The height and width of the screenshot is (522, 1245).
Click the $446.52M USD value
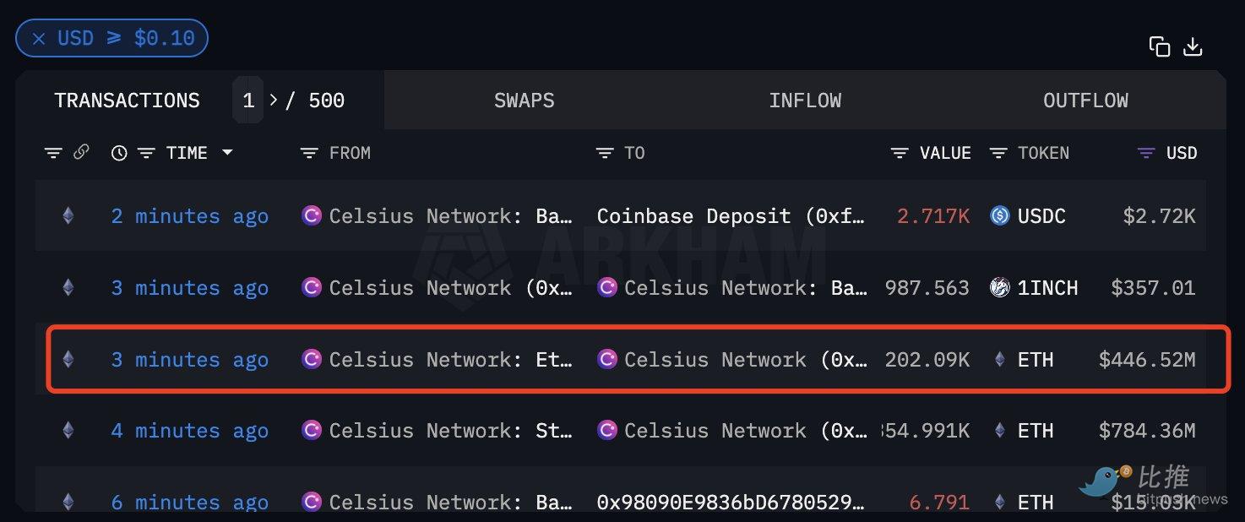(x=1147, y=360)
